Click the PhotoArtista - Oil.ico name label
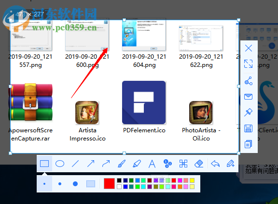Viewport: 278px width, 204px height. 201,134
